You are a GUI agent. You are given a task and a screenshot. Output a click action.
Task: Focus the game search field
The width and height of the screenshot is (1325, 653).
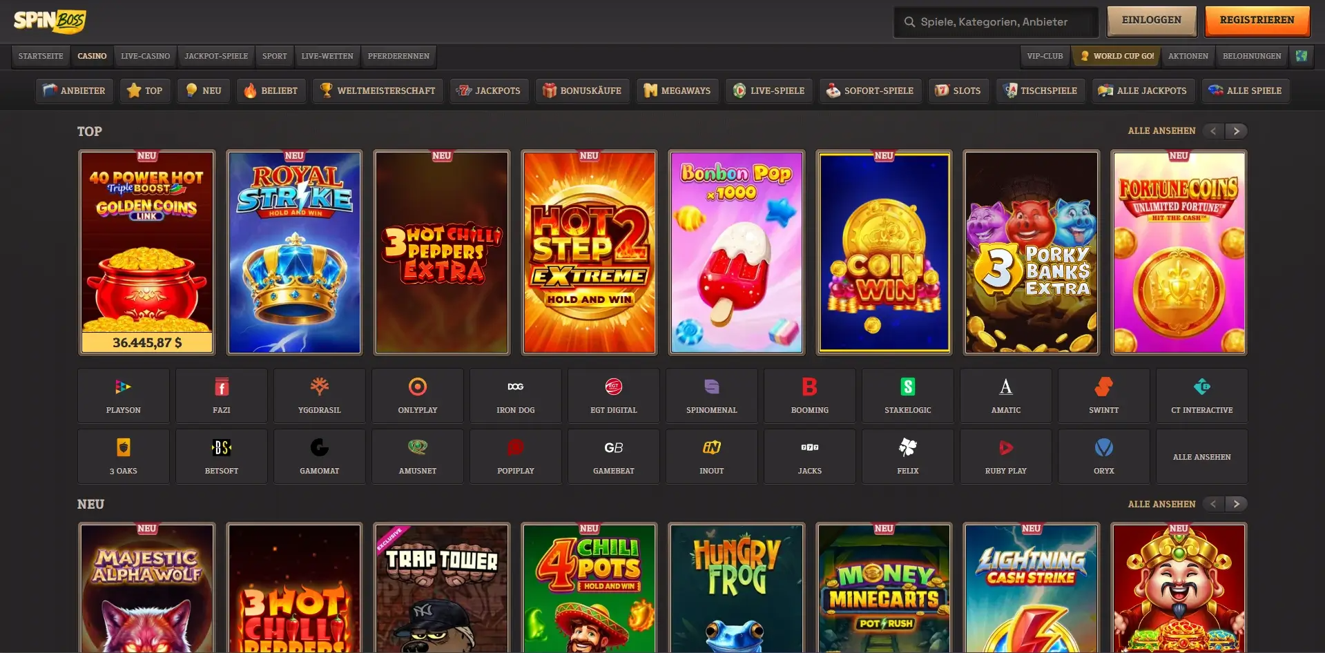(996, 22)
